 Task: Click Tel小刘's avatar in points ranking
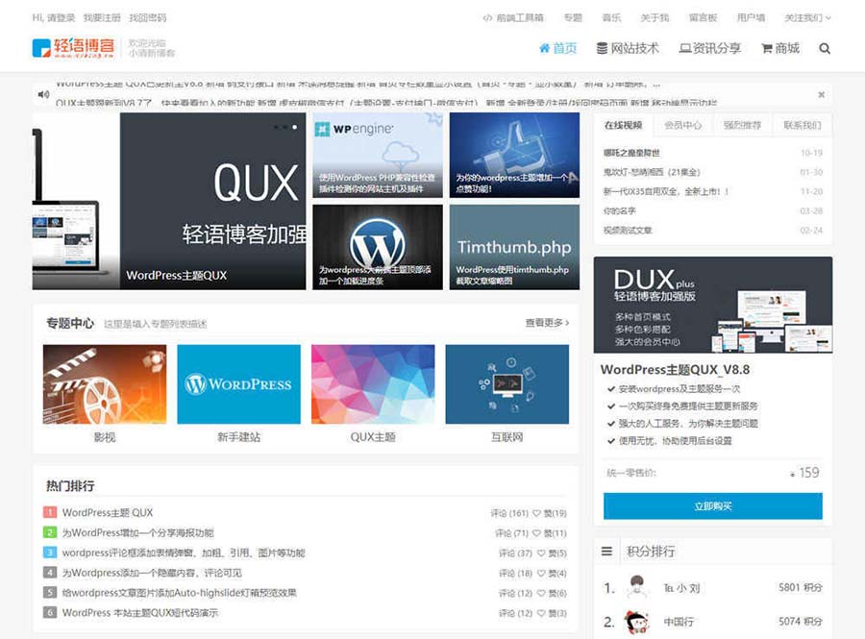(x=637, y=586)
